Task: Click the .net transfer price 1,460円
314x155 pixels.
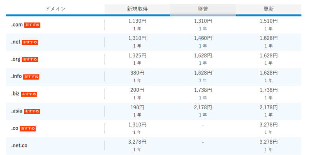Action: [x=203, y=38]
